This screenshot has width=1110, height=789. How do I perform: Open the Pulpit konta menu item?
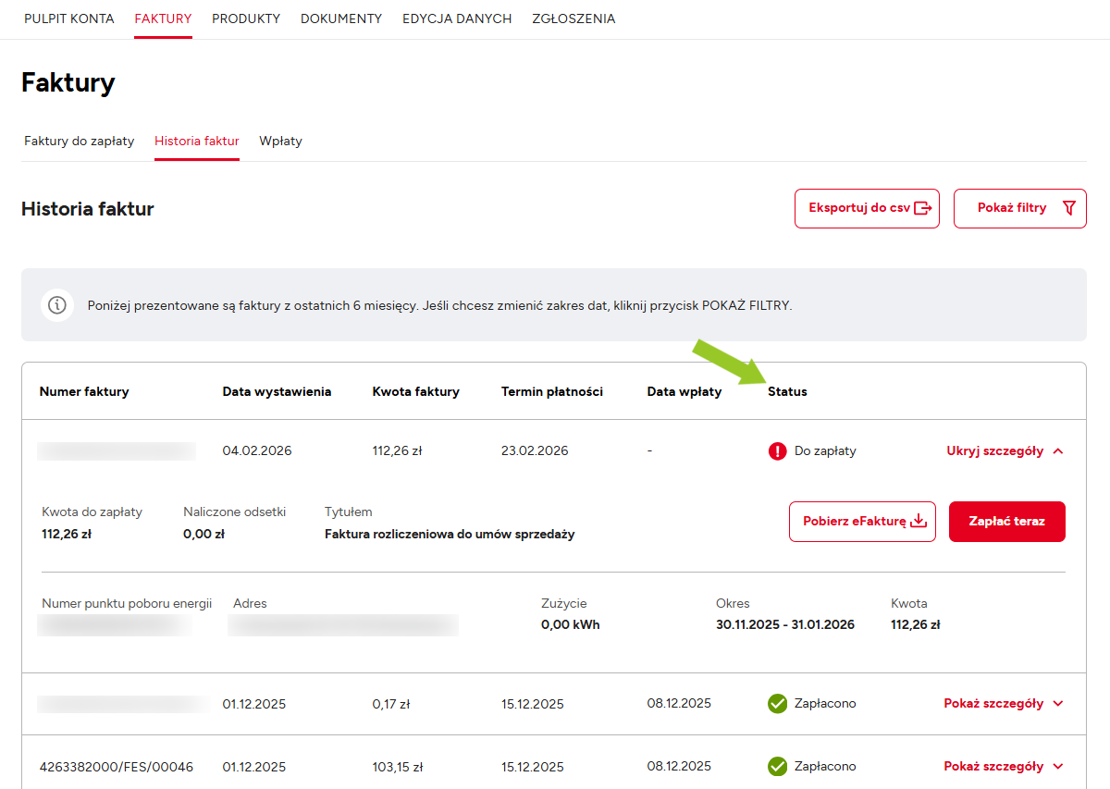69,18
